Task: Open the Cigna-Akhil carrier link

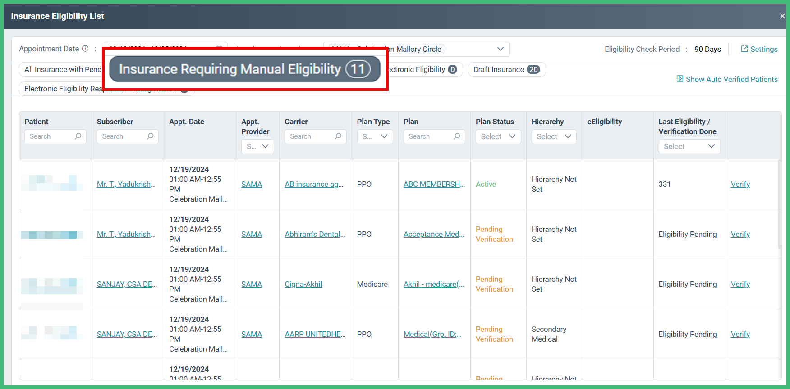Action: click(303, 284)
